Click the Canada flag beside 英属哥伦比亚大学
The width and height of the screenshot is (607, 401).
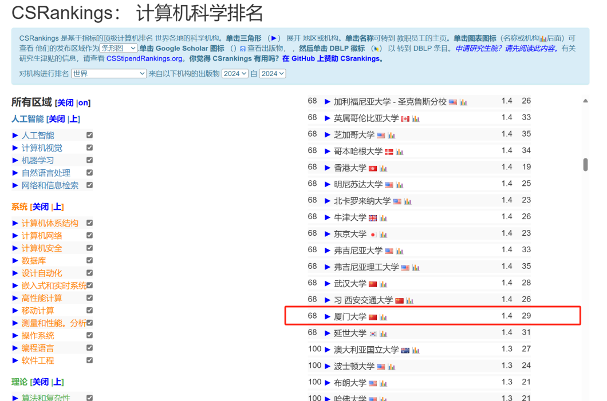coord(405,119)
